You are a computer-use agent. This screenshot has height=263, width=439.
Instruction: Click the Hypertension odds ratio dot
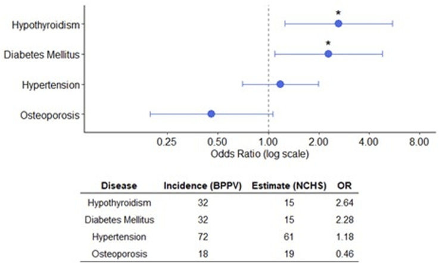pyautogui.click(x=280, y=84)
